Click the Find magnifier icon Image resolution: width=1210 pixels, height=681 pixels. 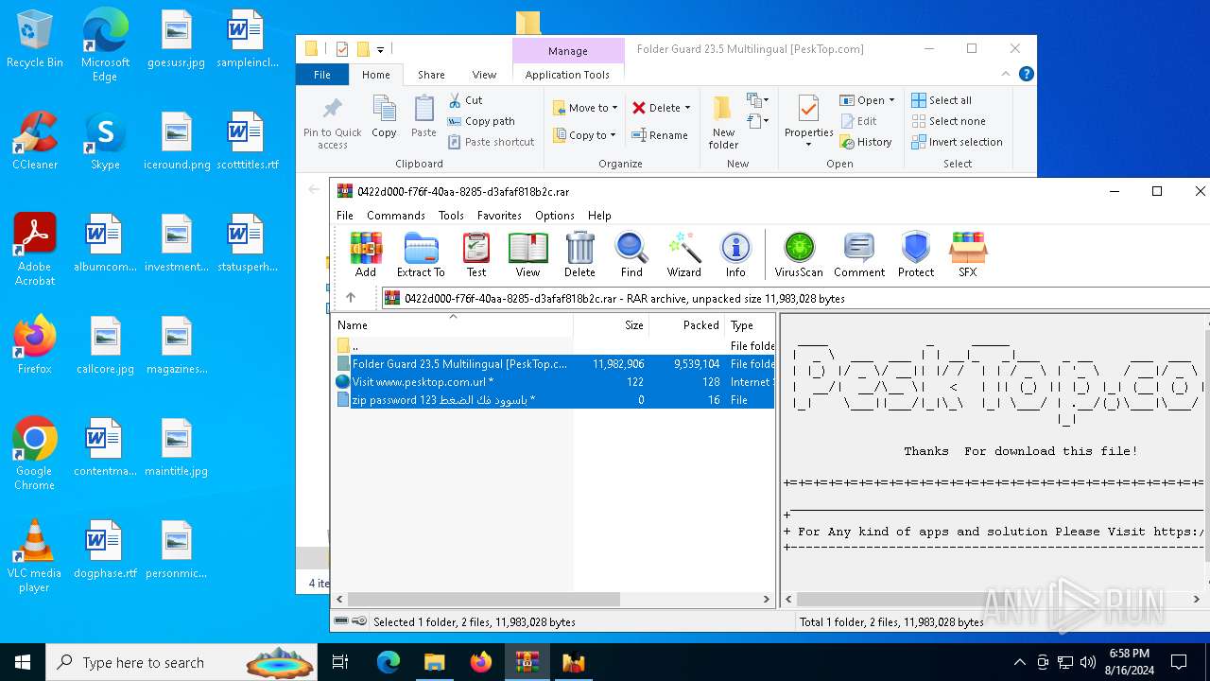[631, 254]
